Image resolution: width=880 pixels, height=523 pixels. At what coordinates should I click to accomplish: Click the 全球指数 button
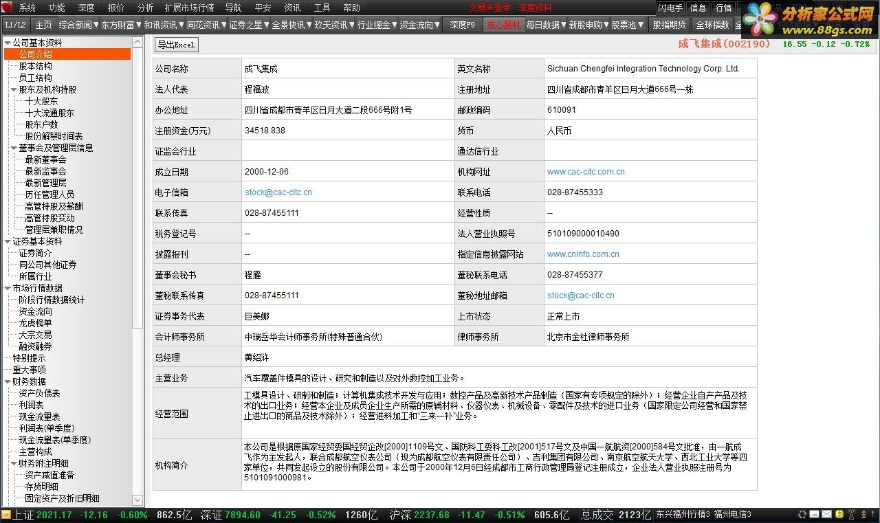(x=712, y=25)
